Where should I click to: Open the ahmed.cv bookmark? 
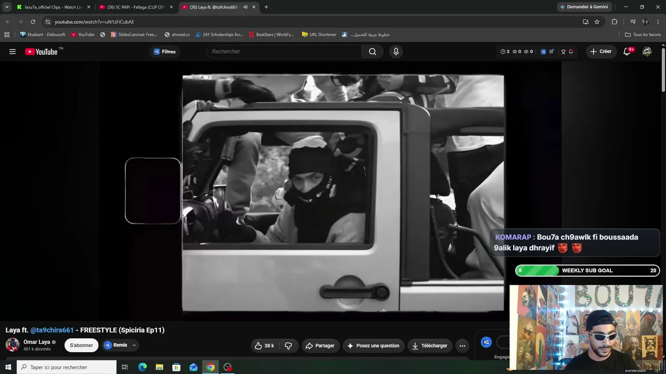(x=177, y=35)
